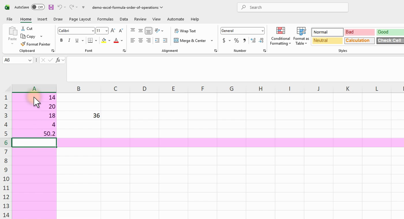Select cell B3 containing 36
404x219 pixels.
tap(78, 115)
